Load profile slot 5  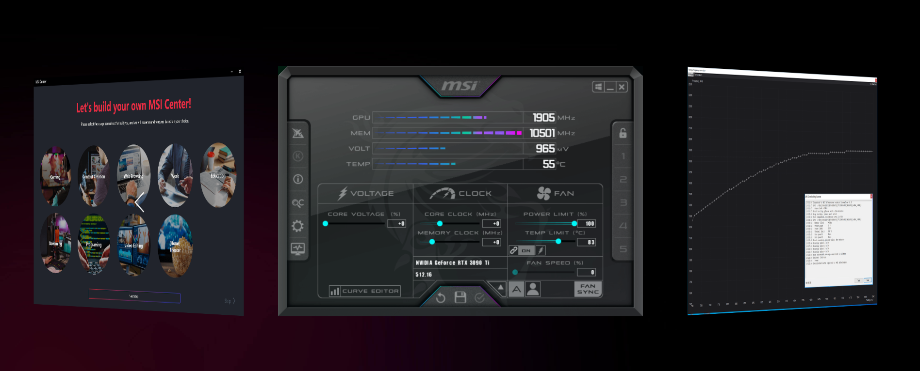(623, 249)
